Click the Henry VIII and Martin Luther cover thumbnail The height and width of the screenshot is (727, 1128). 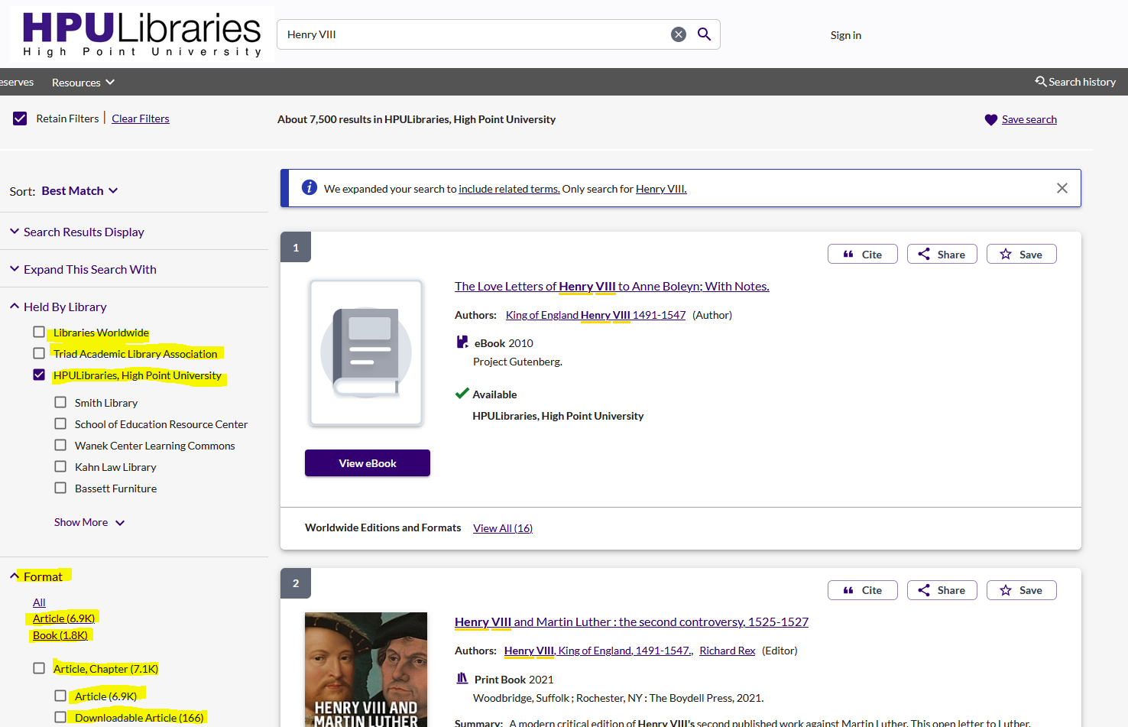point(365,669)
